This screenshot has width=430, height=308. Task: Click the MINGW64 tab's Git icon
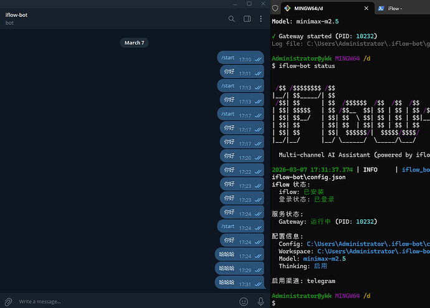coord(287,8)
